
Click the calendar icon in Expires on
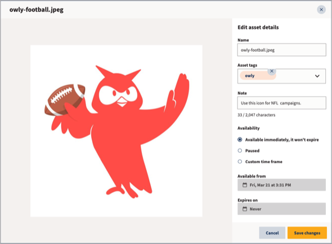(x=245, y=209)
